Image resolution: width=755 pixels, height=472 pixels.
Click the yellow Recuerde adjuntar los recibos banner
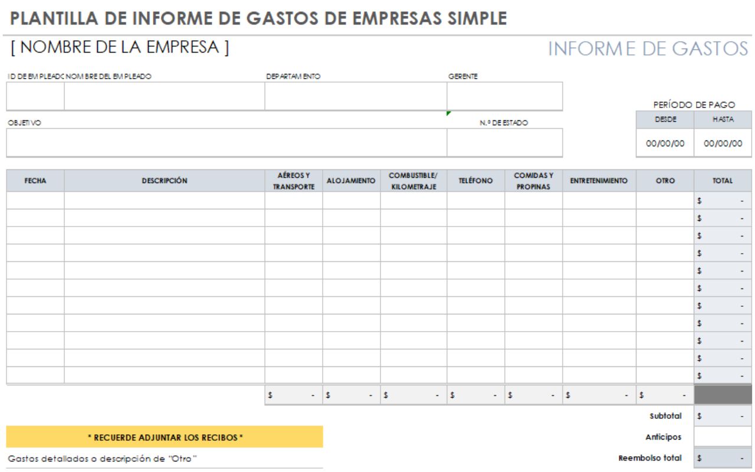point(165,437)
